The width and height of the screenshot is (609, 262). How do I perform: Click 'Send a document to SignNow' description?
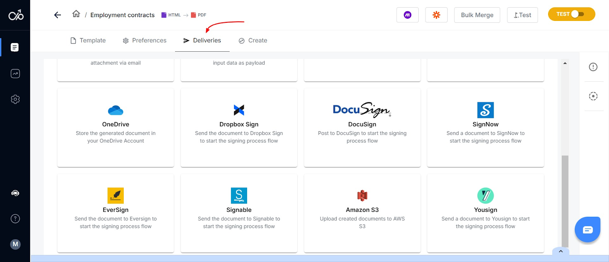(x=486, y=137)
